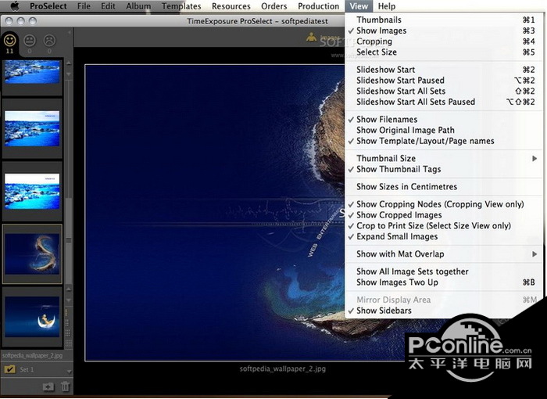Uncheck Expand Small Images

tap(396, 236)
